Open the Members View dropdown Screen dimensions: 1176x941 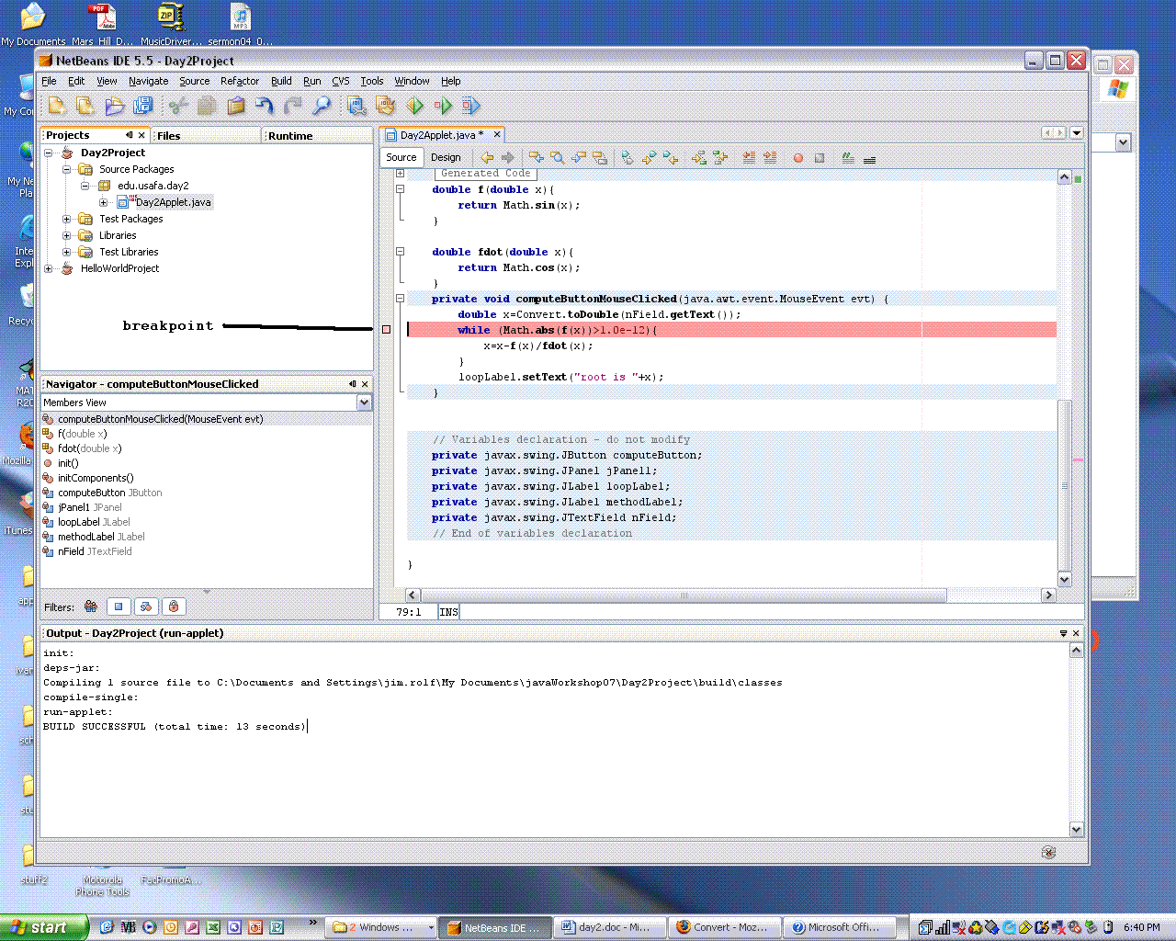[364, 402]
